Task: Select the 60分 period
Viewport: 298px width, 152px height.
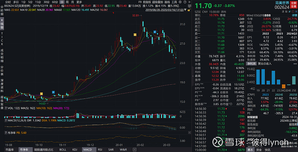Action: [55, 2]
